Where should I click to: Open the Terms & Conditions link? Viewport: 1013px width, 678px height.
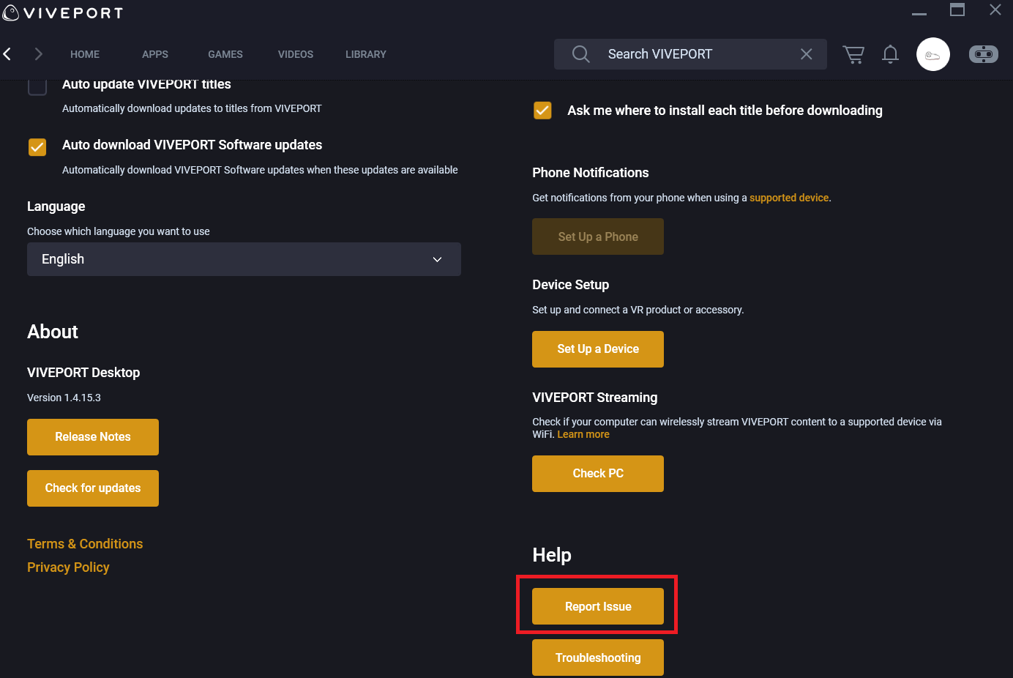pyautogui.click(x=85, y=544)
